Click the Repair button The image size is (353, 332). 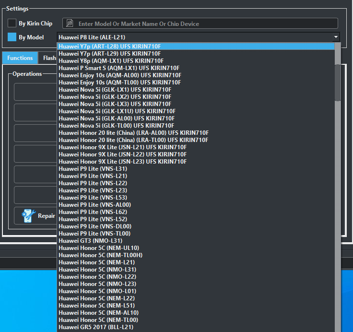click(x=35, y=216)
